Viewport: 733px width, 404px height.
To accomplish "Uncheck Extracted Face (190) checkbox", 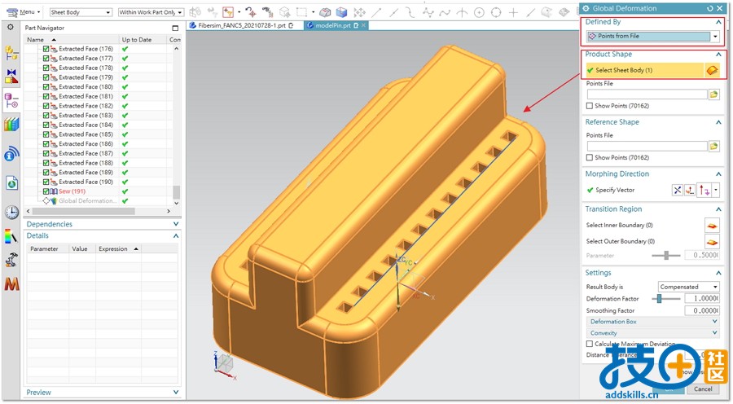I will pyautogui.click(x=46, y=182).
